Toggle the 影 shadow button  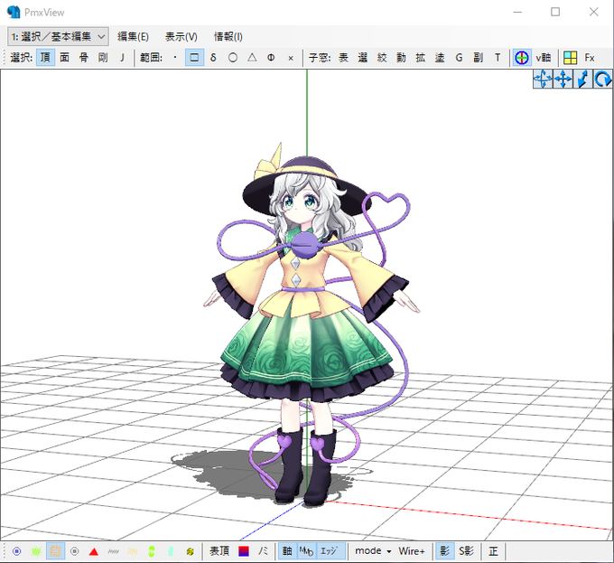[444, 551]
